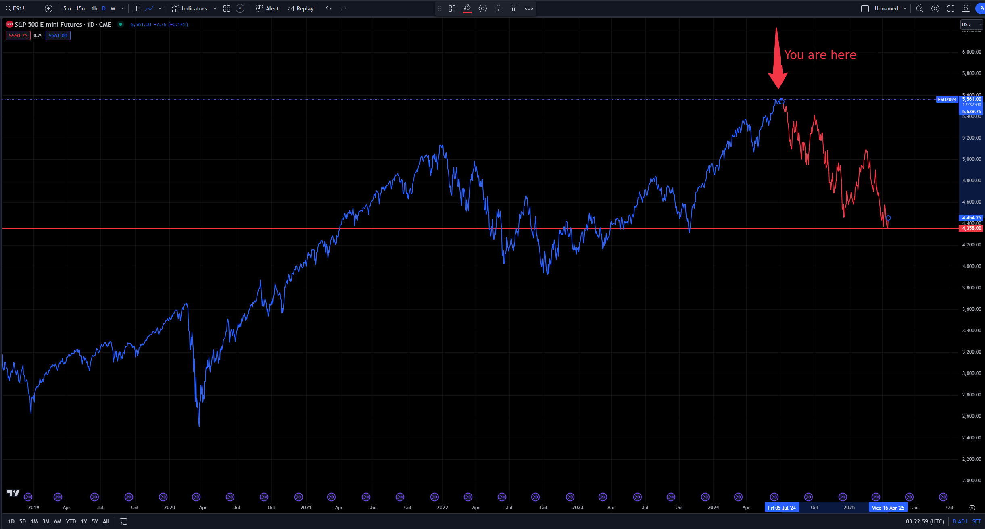Switch chart to Weekly timeframe
Viewport: 985px width, 529px height.
pos(113,8)
